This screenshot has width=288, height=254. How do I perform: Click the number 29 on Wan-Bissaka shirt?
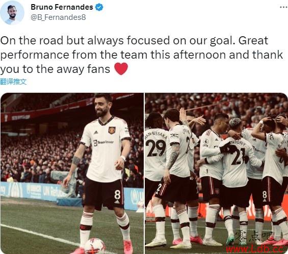pos(156,148)
